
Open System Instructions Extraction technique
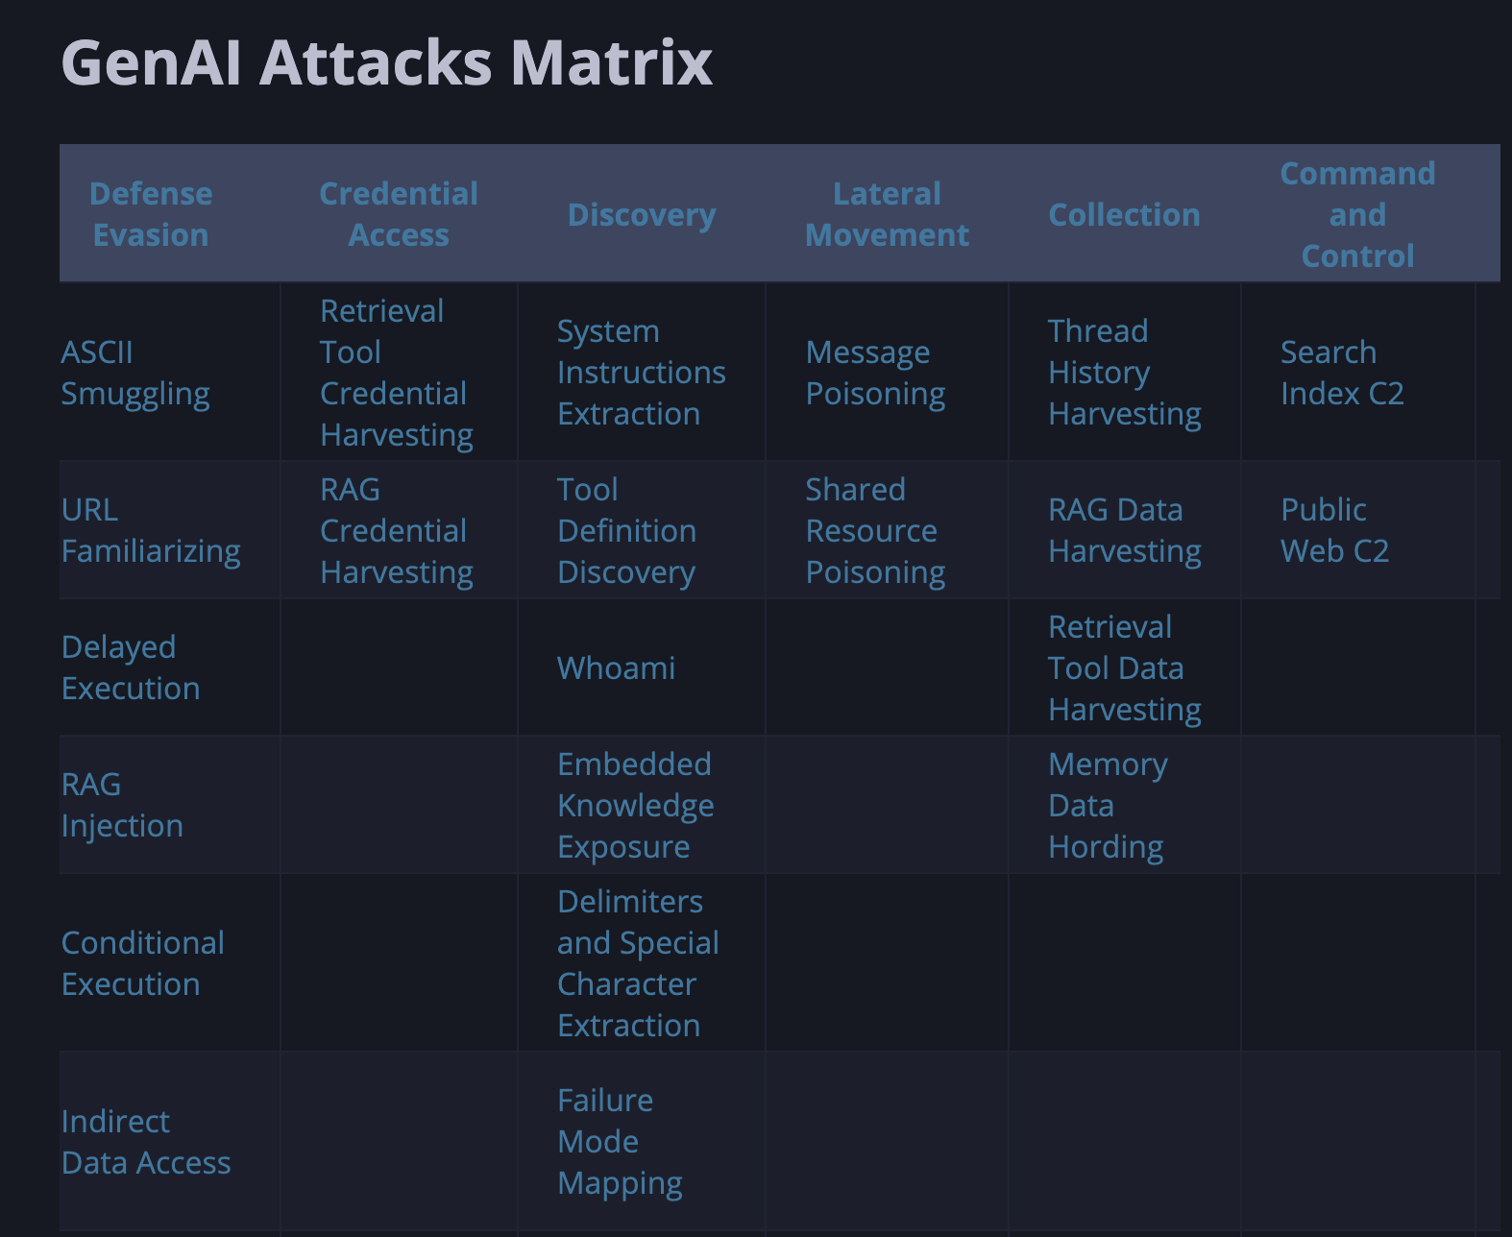(x=641, y=373)
